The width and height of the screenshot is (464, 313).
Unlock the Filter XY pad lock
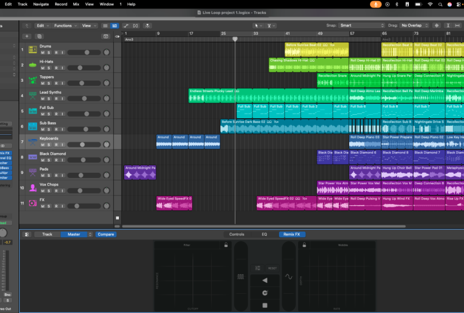point(226,245)
